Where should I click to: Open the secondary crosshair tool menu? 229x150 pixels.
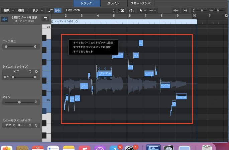click(153, 10)
